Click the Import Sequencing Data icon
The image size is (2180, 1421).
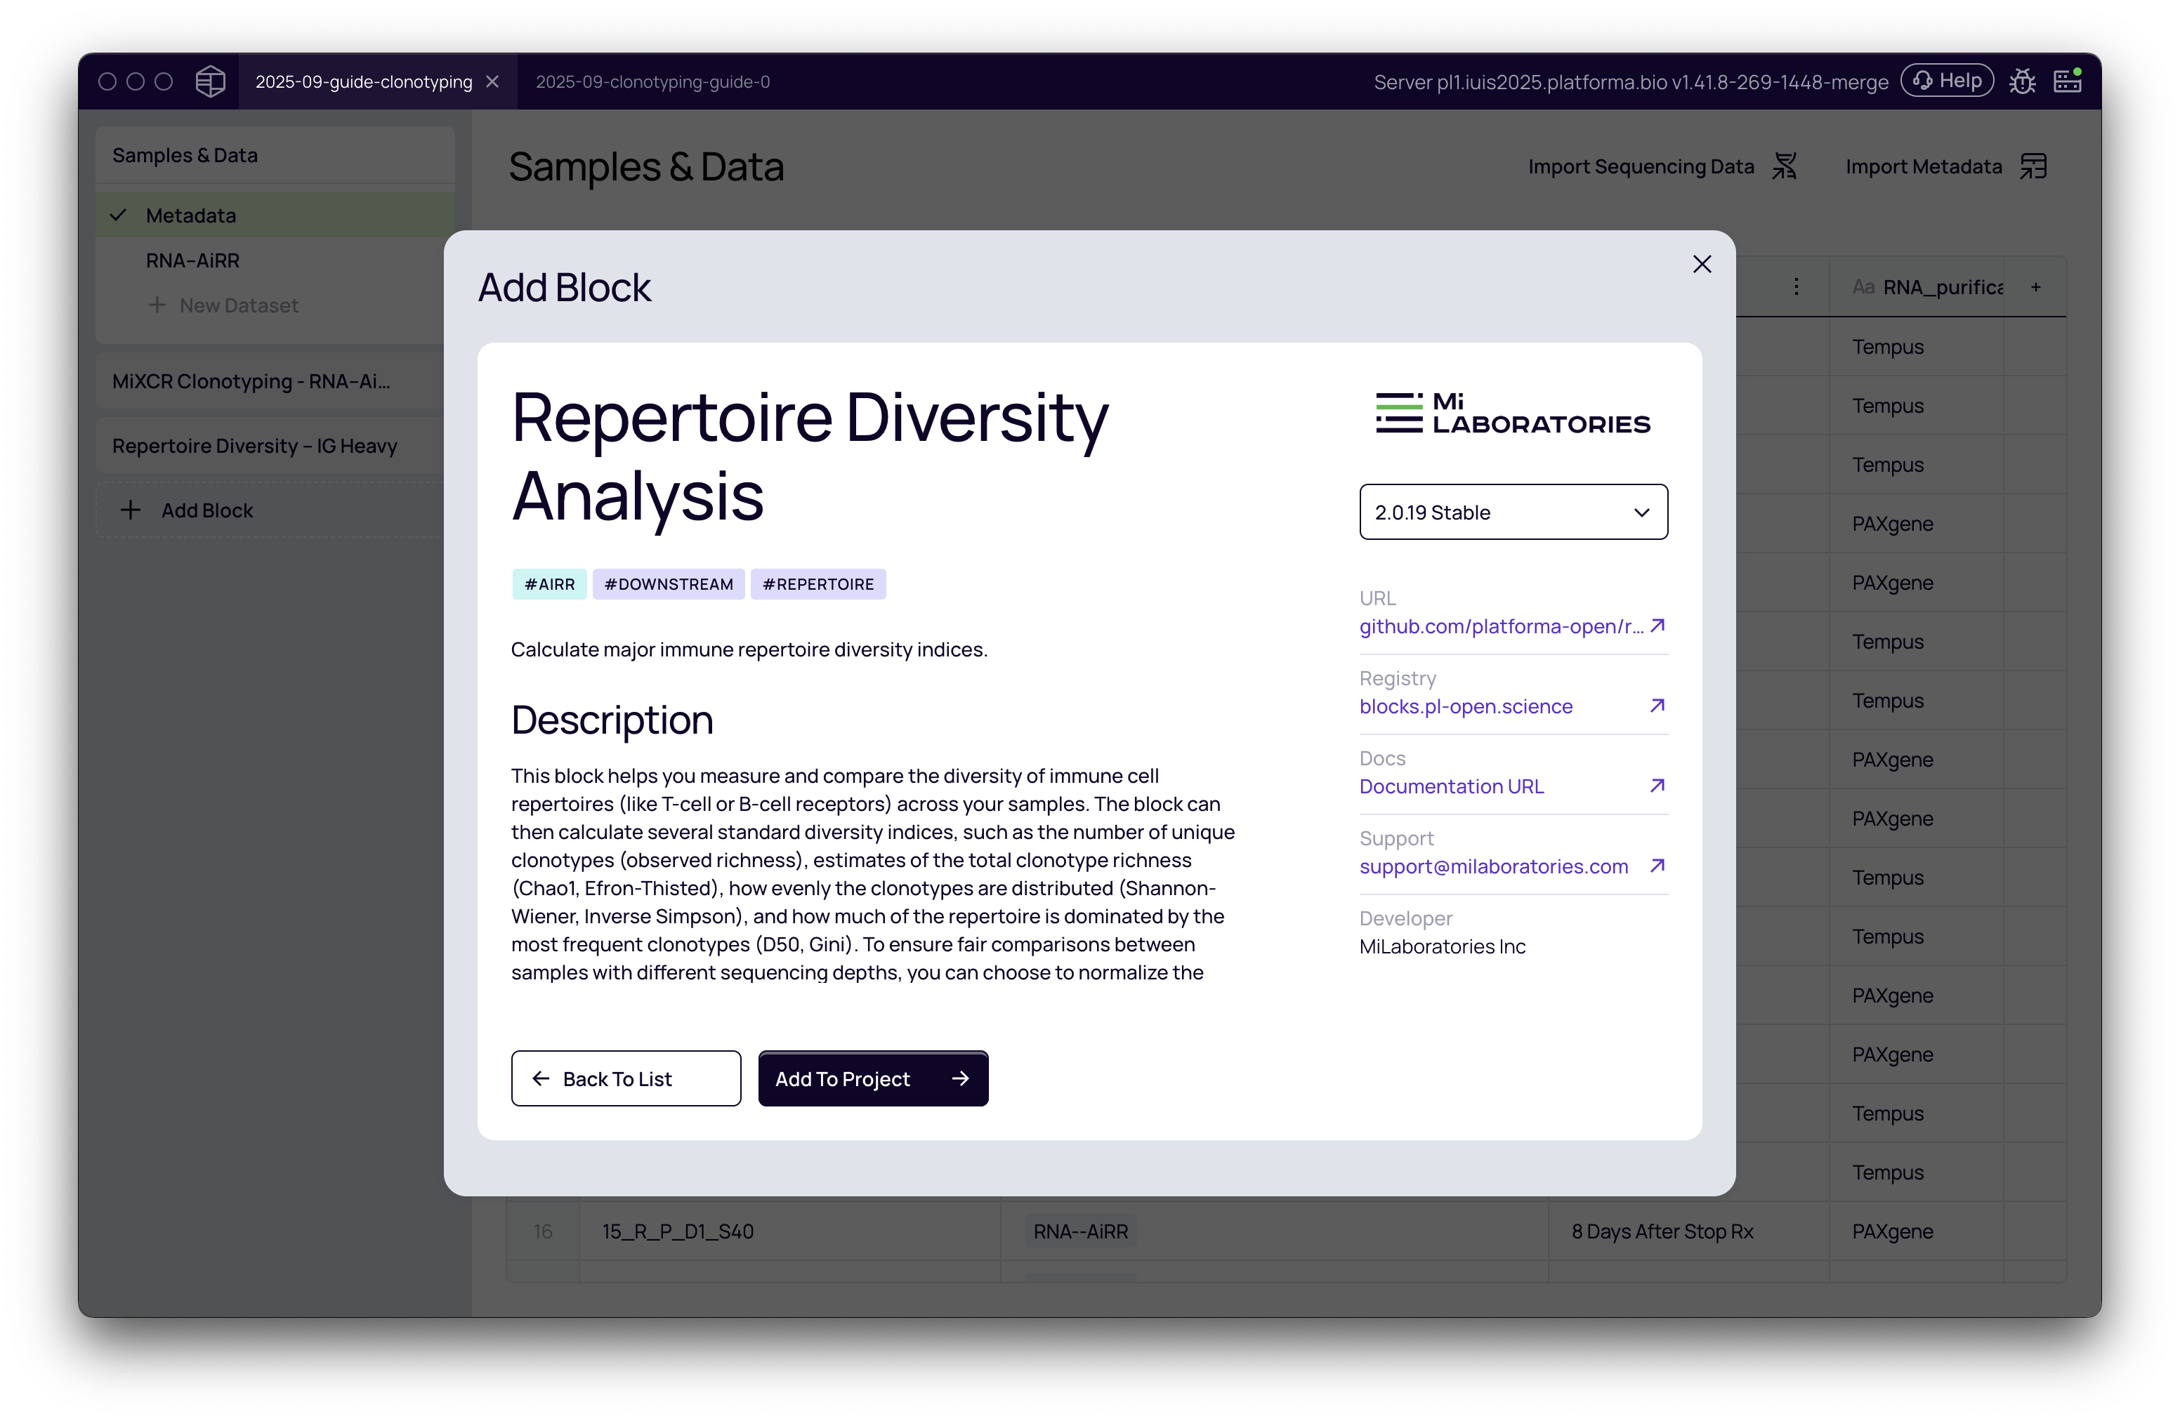point(1785,166)
